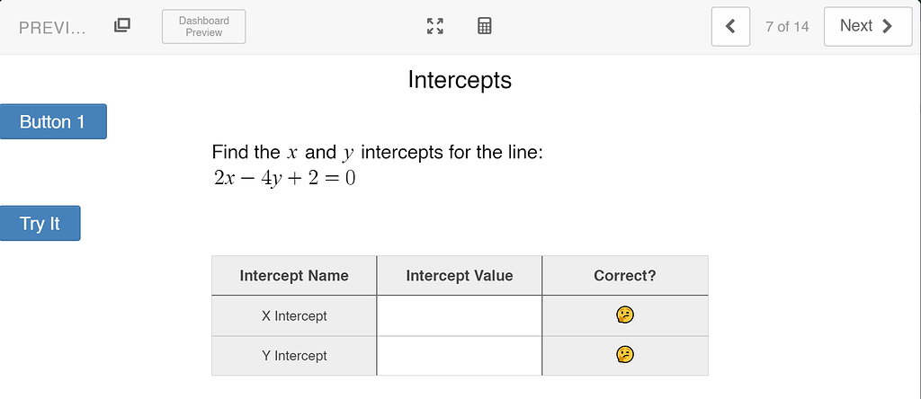Viewport: 921px width, 399px height.
Task: Click the Y Intercept value field
Action: coord(459,356)
